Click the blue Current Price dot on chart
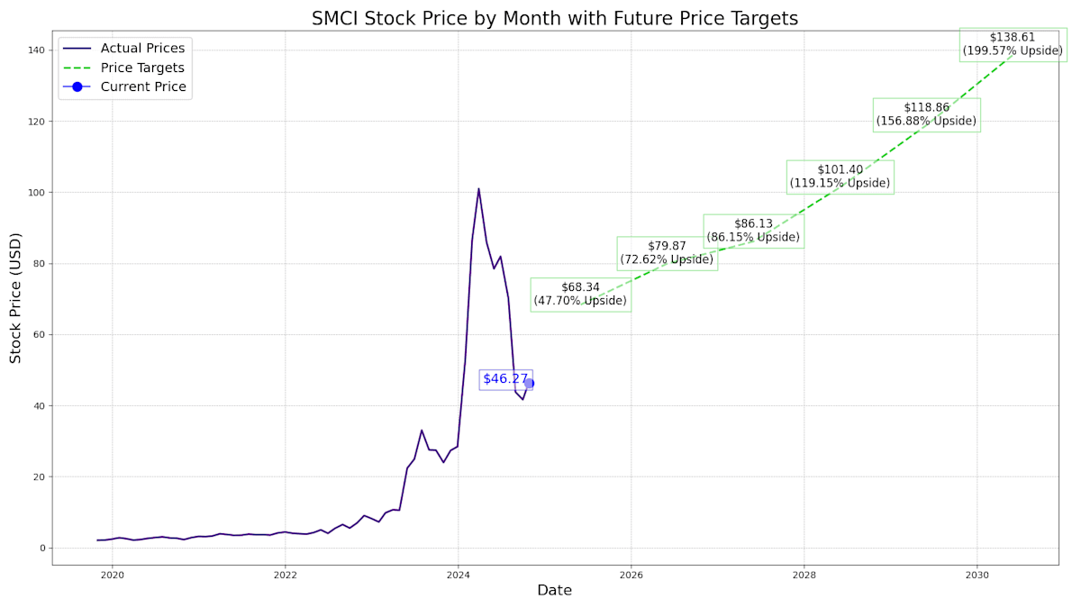 (x=529, y=384)
